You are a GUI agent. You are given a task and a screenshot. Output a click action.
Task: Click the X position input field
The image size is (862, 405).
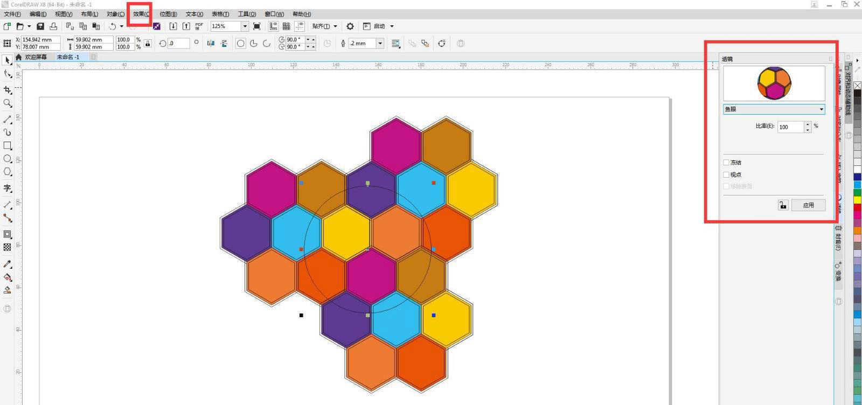click(40, 39)
